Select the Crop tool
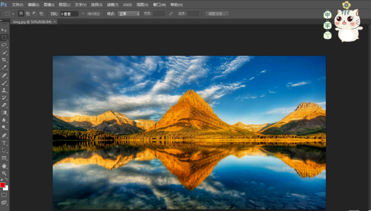 point(4,60)
